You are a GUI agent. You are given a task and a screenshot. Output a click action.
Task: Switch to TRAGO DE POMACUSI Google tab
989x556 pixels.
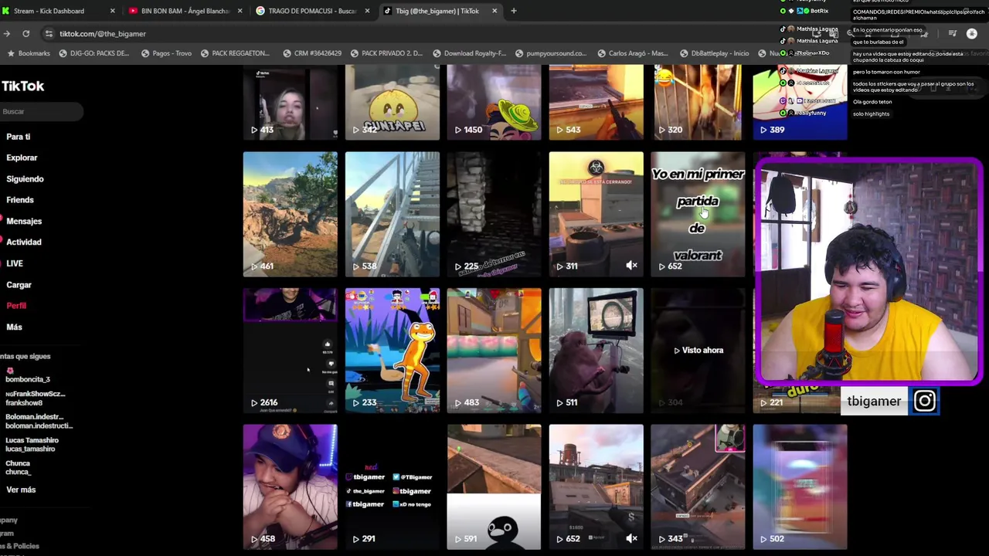(x=313, y=11)
